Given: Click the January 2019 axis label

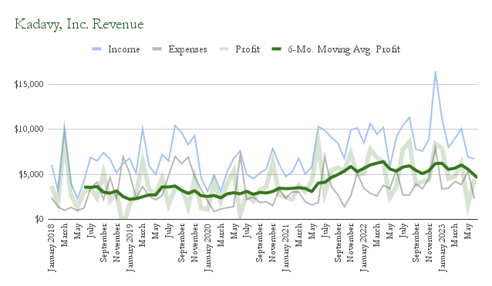Looking at the screenshot, I should 130,247.
